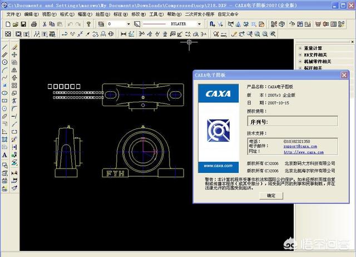Select the line type color preview line

(x=155, y=24)
